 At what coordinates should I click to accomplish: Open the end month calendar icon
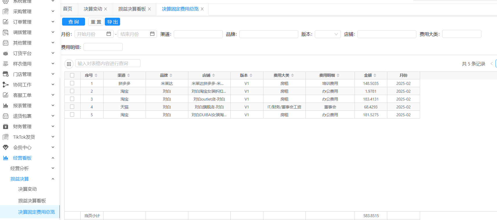(x=152, y=34)
